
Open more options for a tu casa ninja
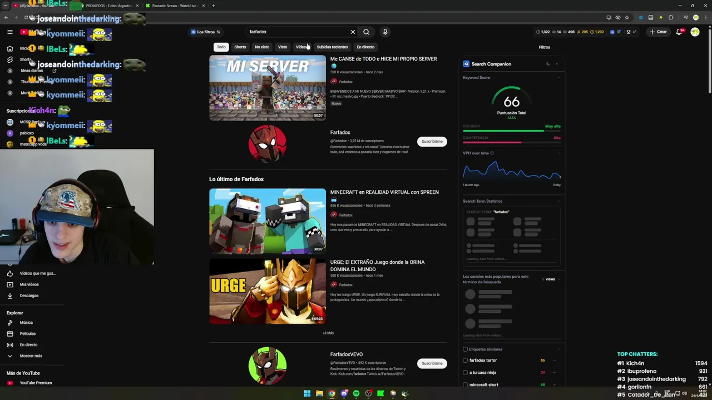[555, 373]
